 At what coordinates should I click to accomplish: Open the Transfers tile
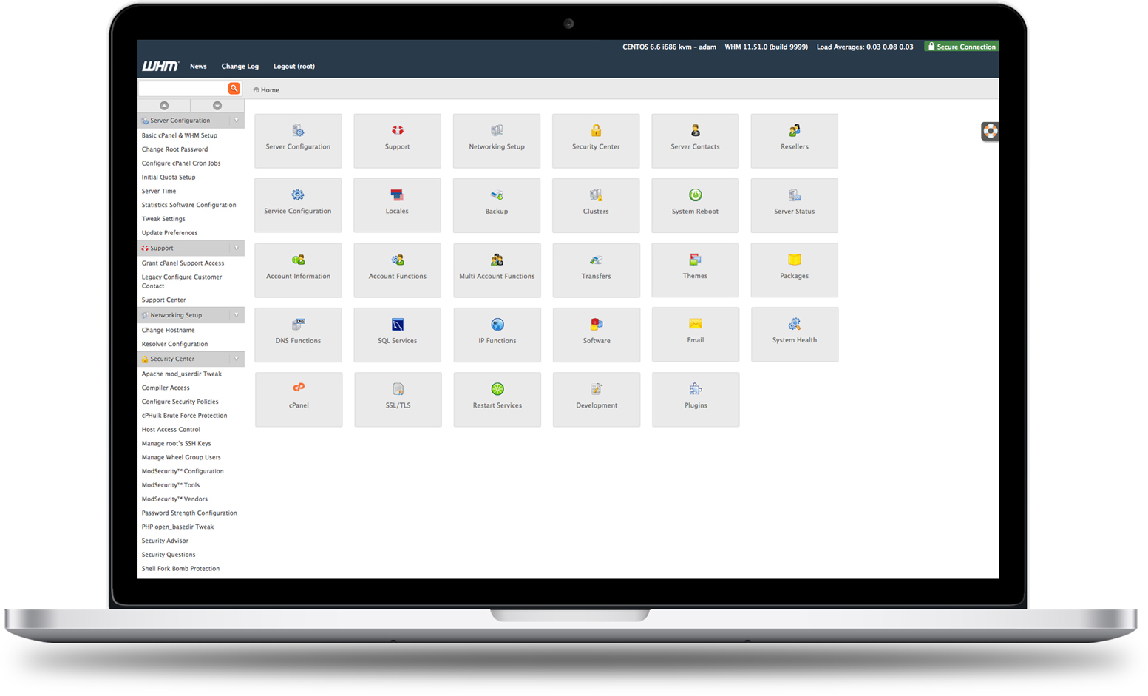pos(596,270)
